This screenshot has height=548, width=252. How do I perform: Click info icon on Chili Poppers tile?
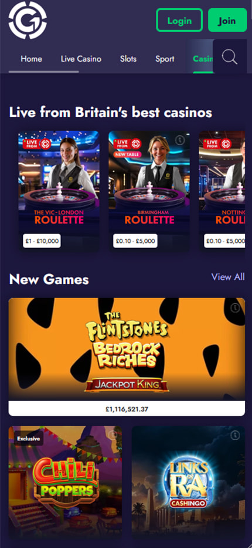click(x=113, y=435)
